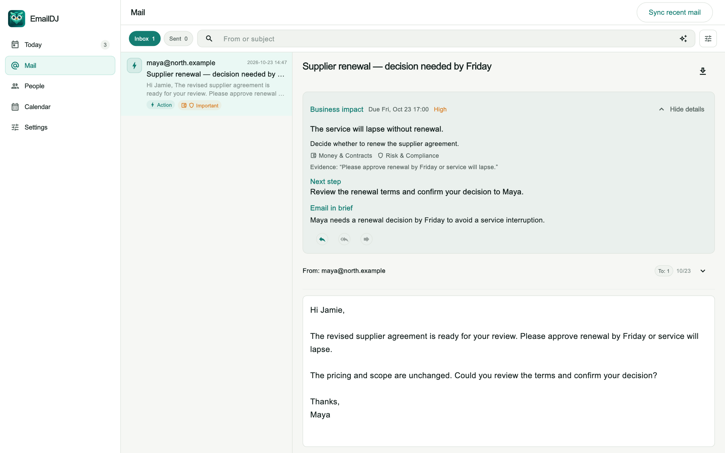Click Sync recent mail button
Screen dimensions: 725x453
pos(675,12)
